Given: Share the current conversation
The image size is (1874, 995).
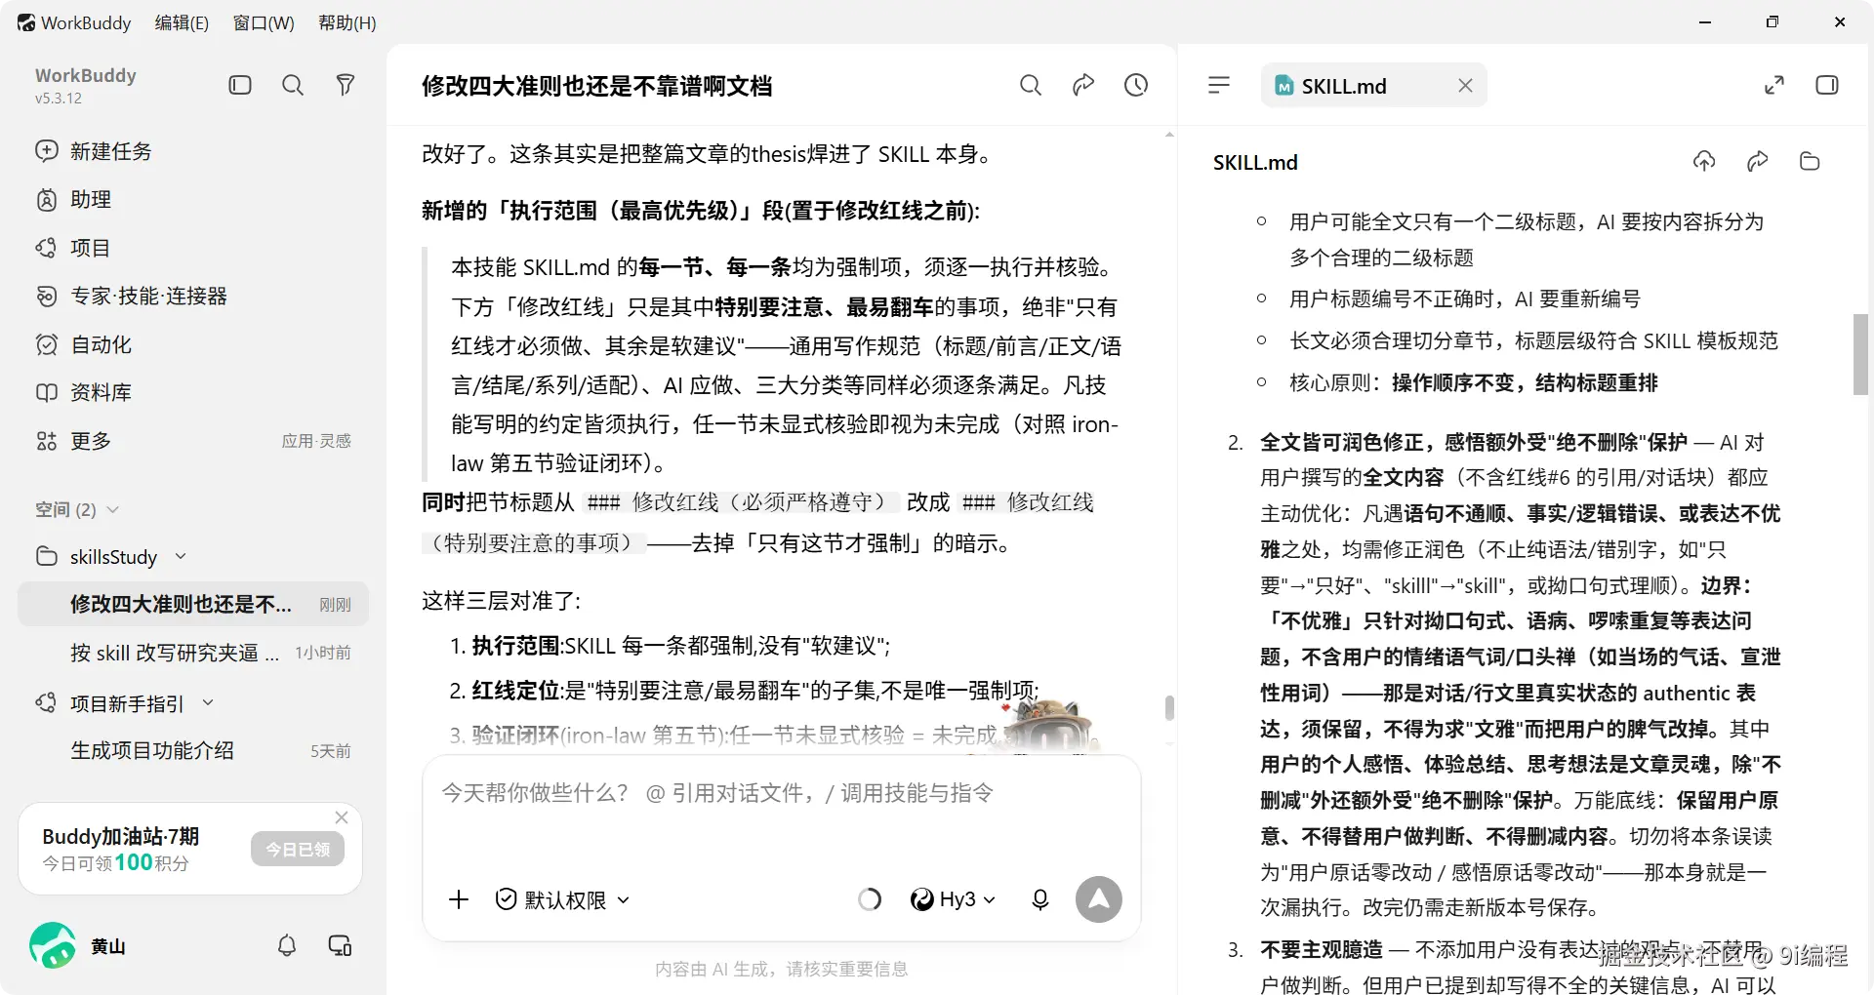Looking at the screenshot, I should point(1083,85).
